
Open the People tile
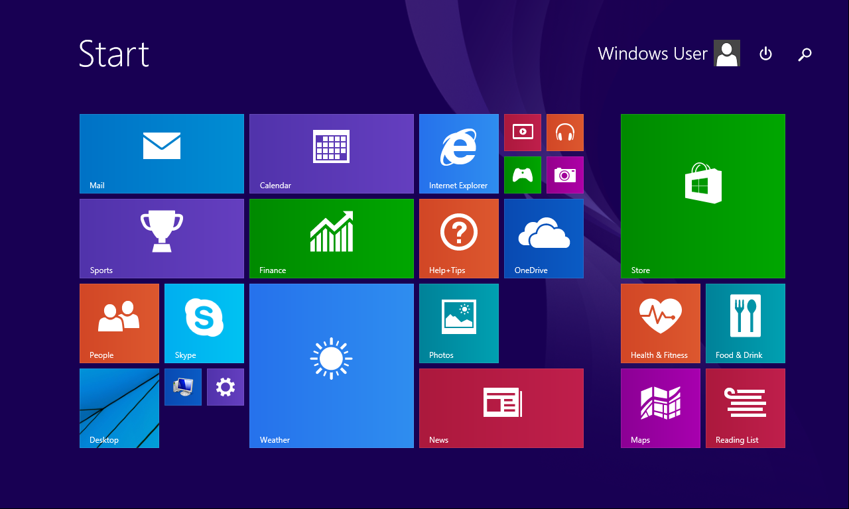[119, 323]
